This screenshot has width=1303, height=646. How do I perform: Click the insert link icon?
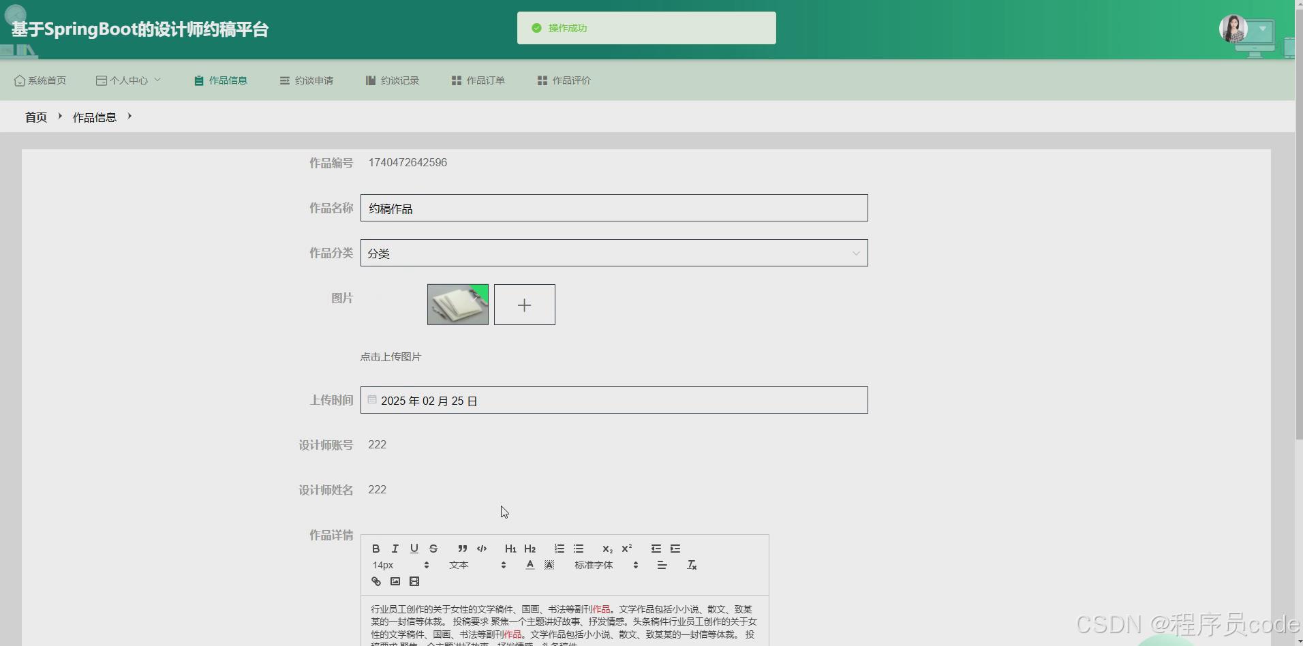pos(375,581)
